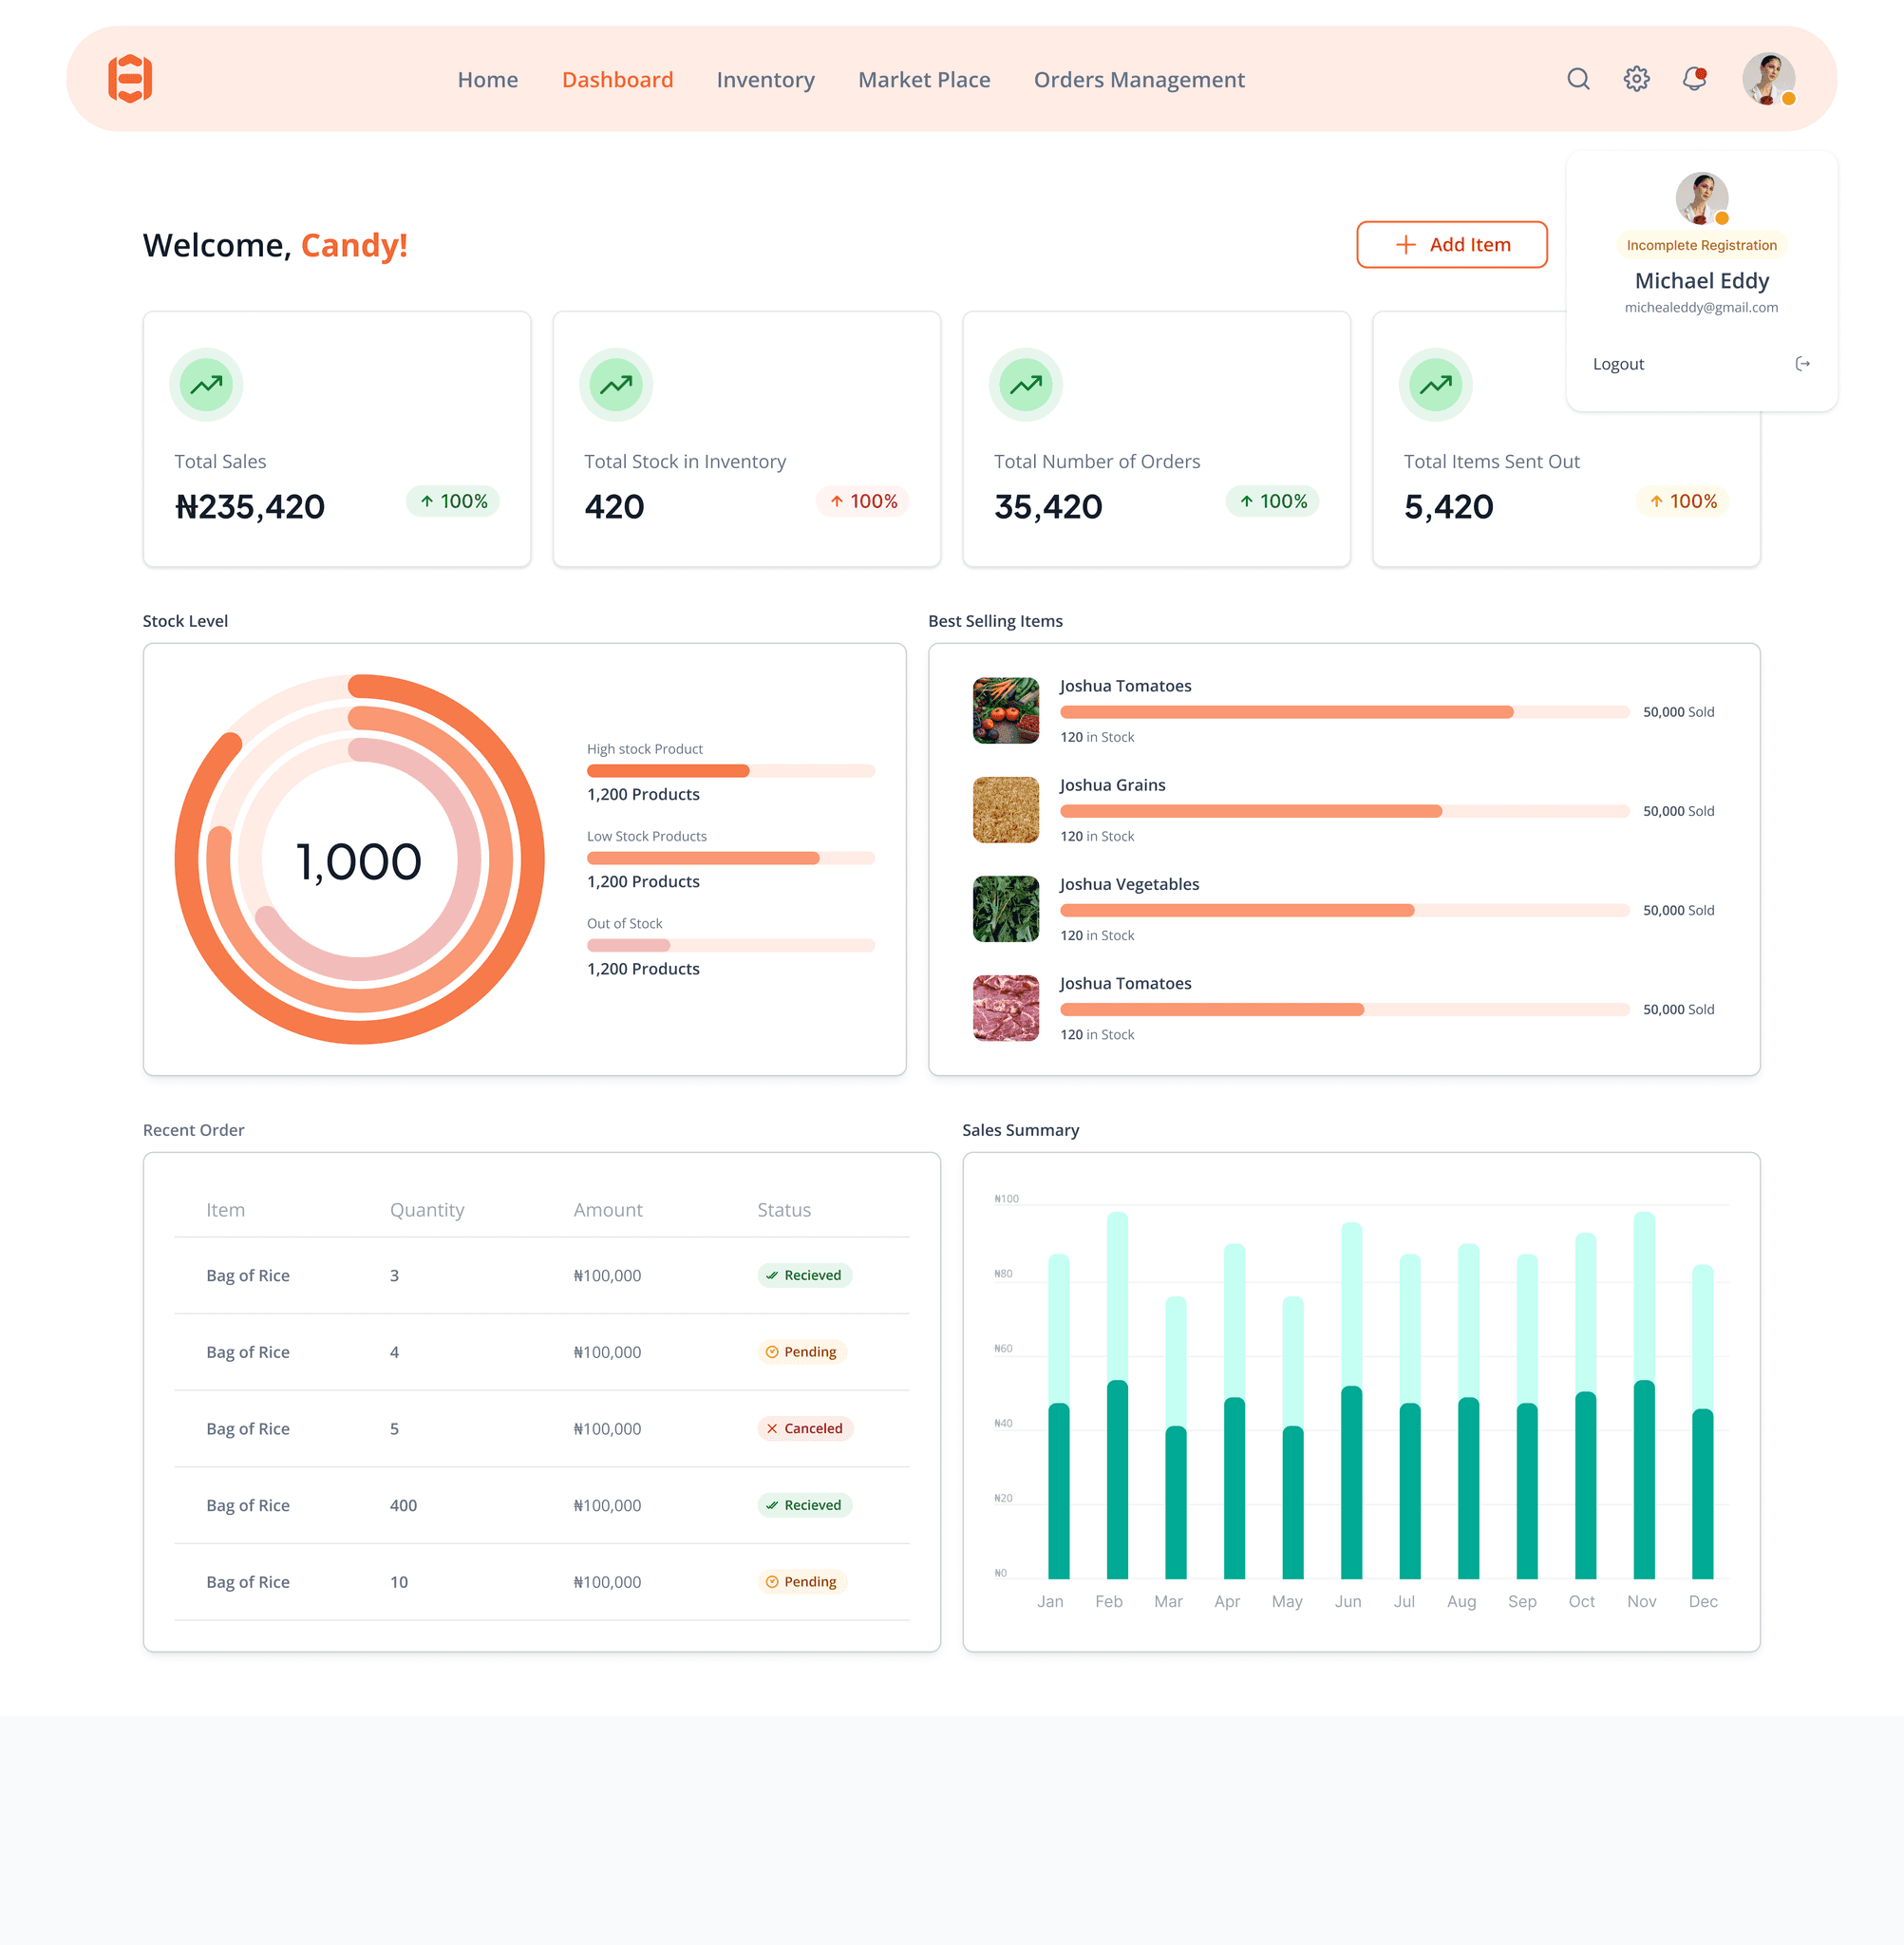Click Logout in profile popup
1904x1945 pixels.
click(1618, 364)
